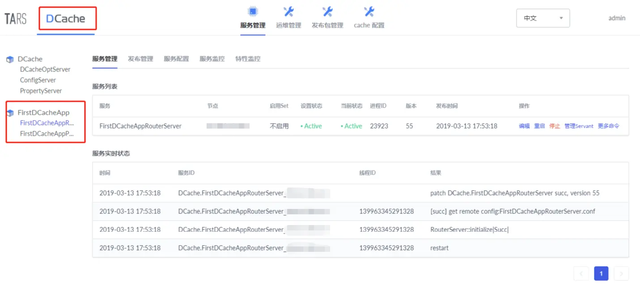Click the 服务 column header
Viewport: 640px width, 292px height.
tap(105, 106)
